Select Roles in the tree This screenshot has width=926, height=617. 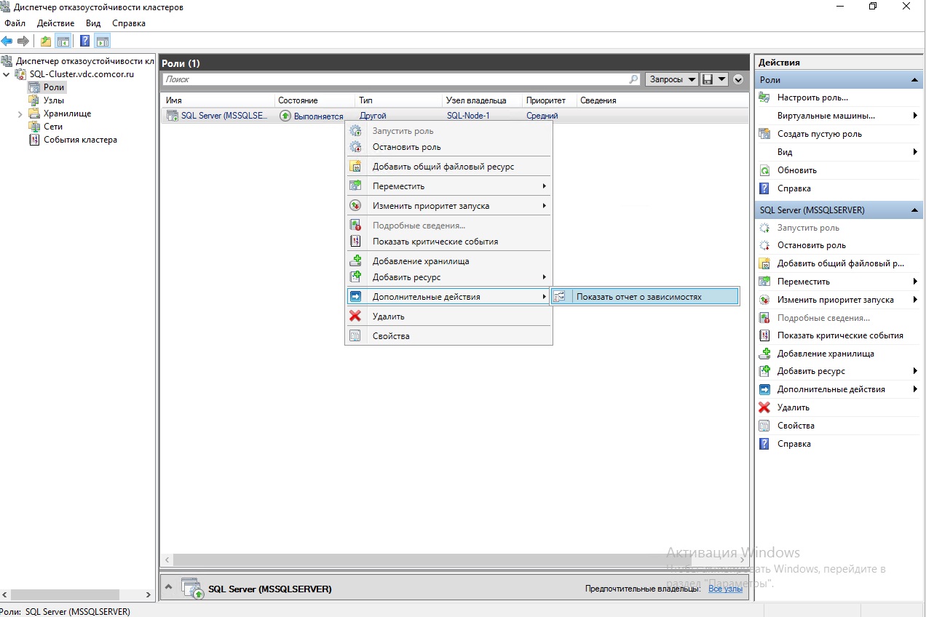pyautogui.click(x=54, y=87)
